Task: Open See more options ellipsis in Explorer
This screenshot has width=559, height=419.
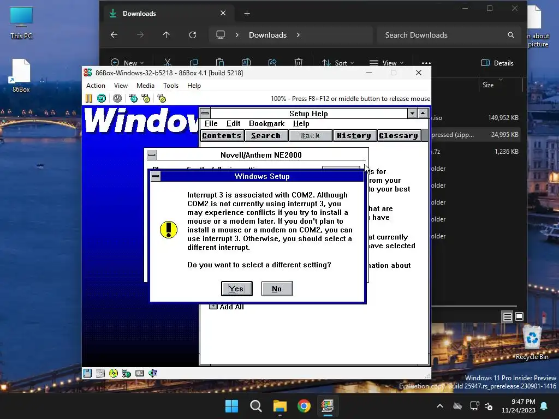Action: [x=426, y=63]
